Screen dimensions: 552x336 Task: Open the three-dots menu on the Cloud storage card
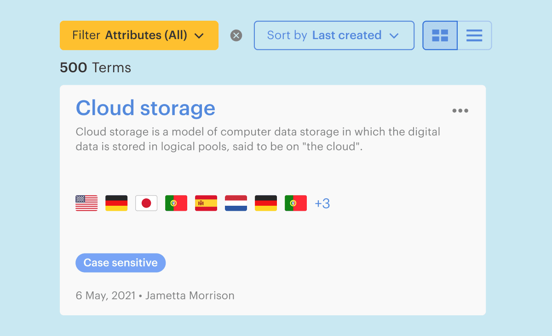460,110
